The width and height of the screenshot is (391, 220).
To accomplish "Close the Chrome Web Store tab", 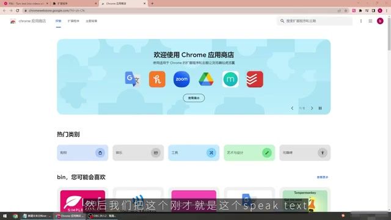I will [144, 4].
